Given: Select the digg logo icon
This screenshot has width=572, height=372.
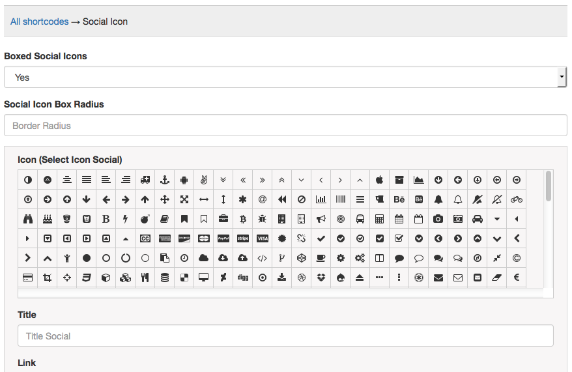Looking at the screenshot, I should pyautogui.click(x=242, y=278).
